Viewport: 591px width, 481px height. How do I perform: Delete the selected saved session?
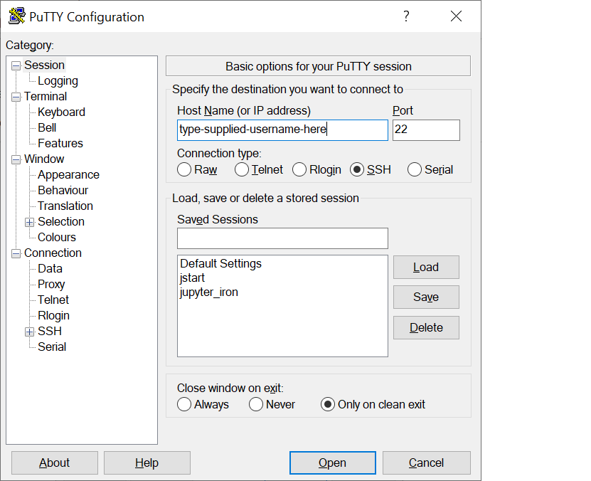(x=426, y=327)
